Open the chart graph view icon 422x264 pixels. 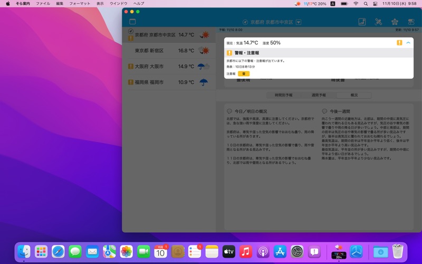[x=362, y=22]
